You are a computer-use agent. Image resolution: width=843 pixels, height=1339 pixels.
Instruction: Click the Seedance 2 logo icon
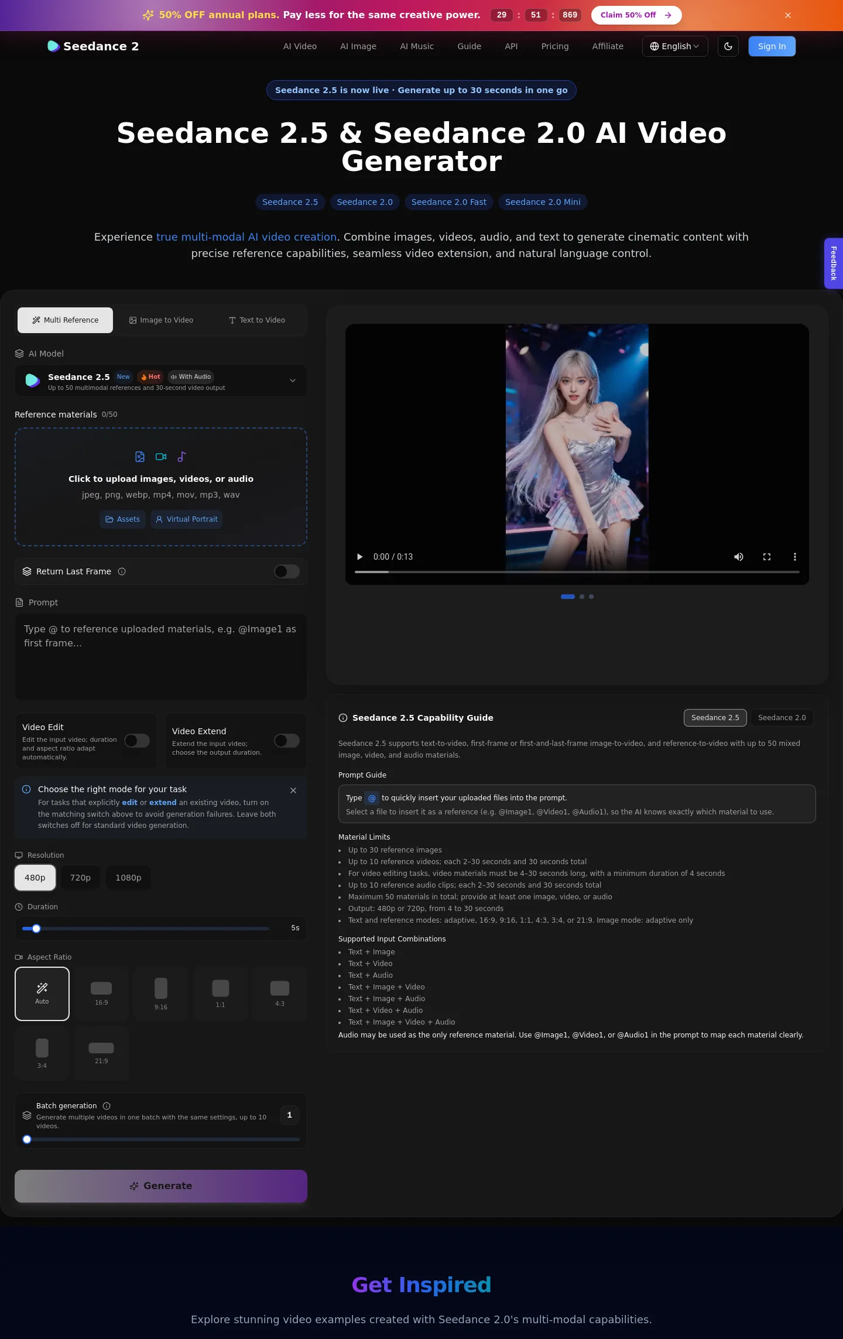point(53,46)
